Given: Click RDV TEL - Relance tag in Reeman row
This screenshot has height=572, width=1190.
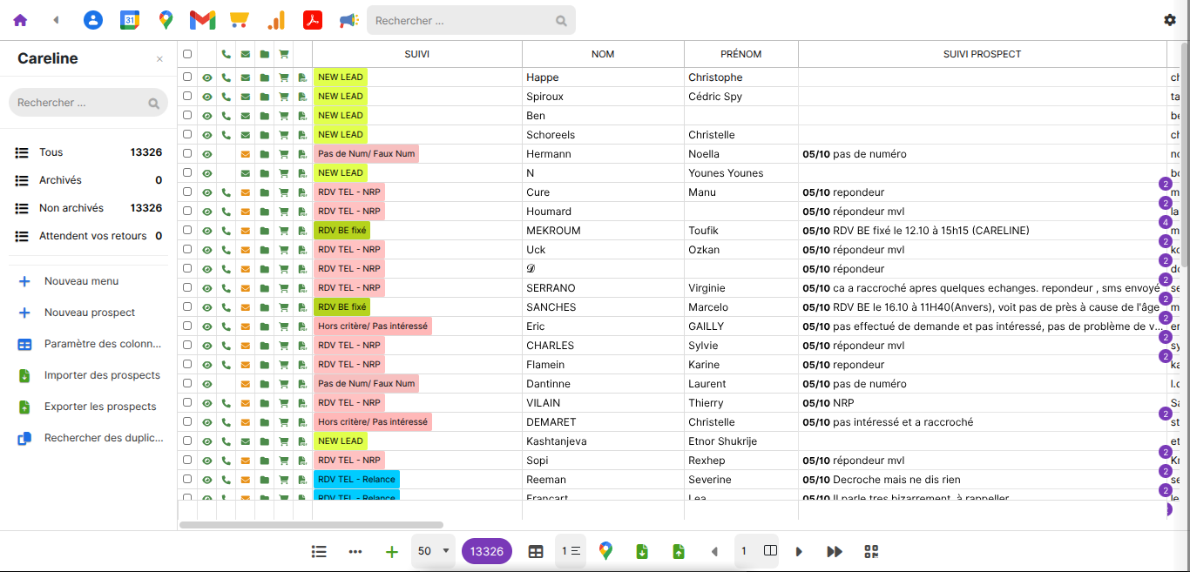Looking at the screenshot, I should click(356, 480).
